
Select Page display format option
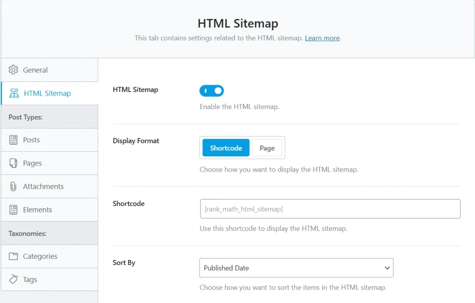(x=267, y=148)
